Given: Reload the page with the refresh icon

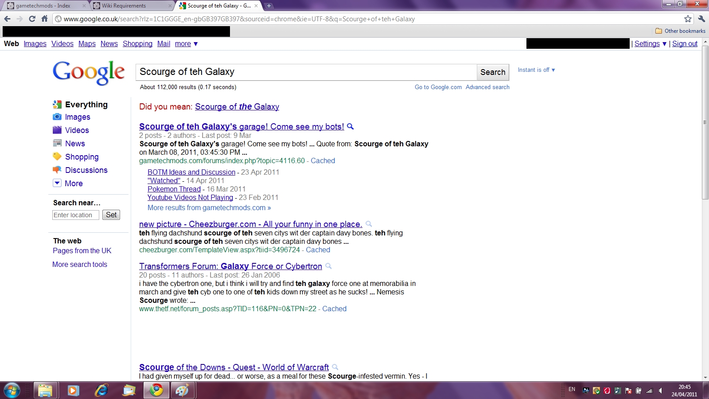Looking at the screenshot, I should (32, 19).
